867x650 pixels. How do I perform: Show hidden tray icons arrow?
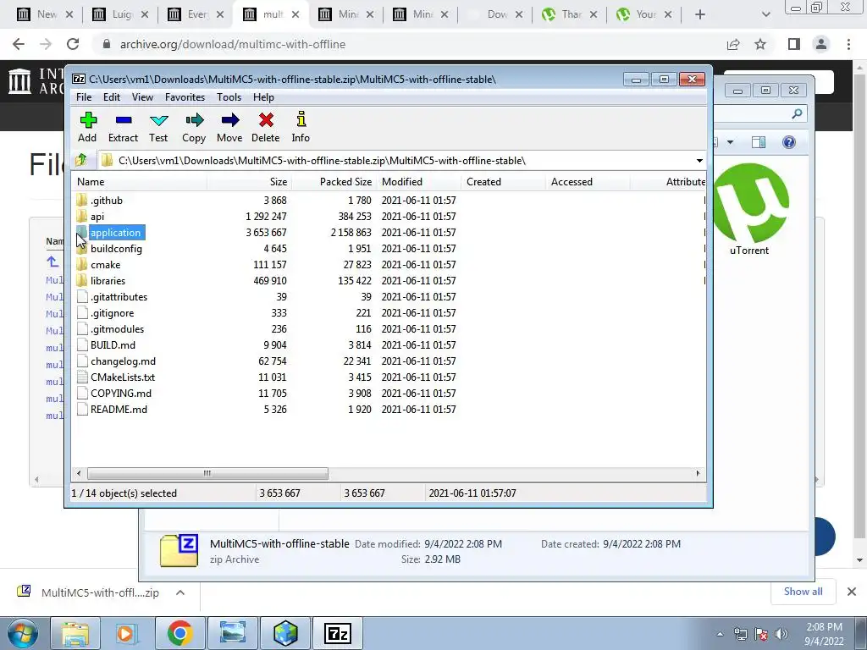(720, 634)
